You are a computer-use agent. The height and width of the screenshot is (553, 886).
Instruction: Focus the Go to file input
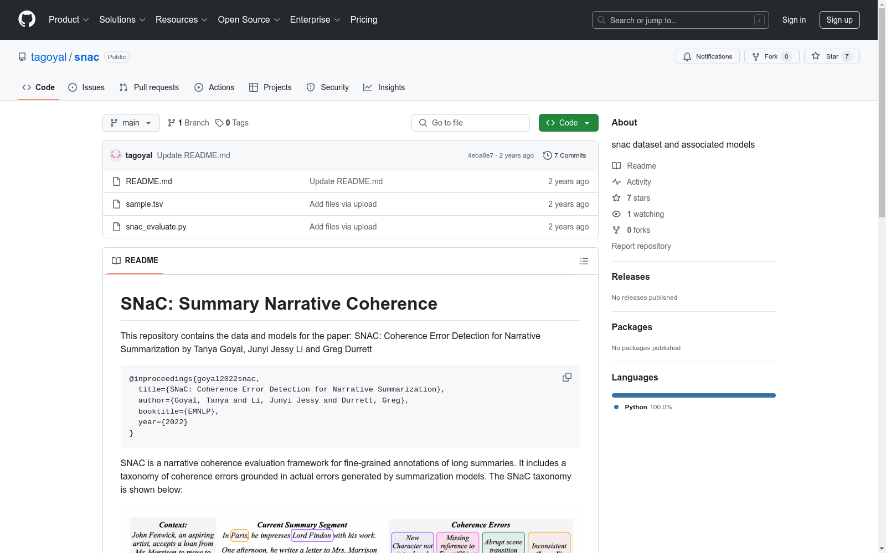click(x=471, y=123)
